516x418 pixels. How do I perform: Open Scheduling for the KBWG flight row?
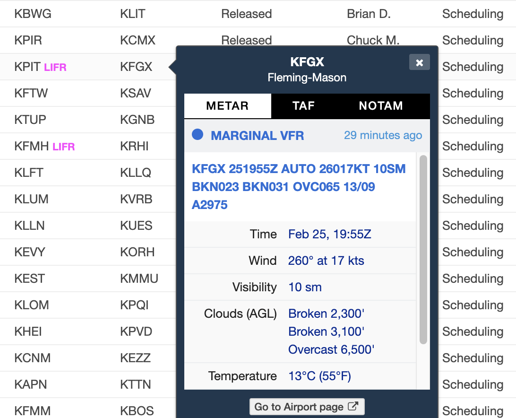pyautogui.click(x=473, y=14)
